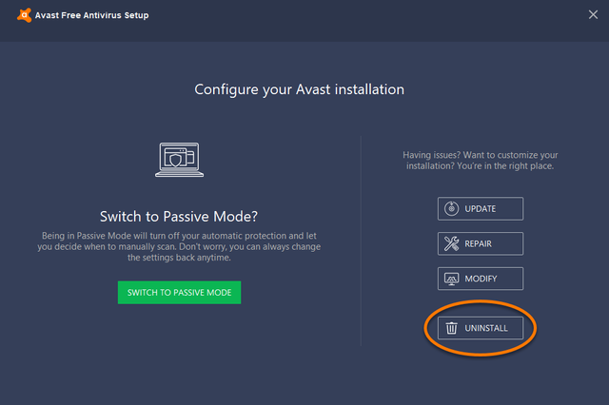This screenshot has width=609, height=405.
Task: Click the laptop shield illustration
Action: [x=180, y=160]
